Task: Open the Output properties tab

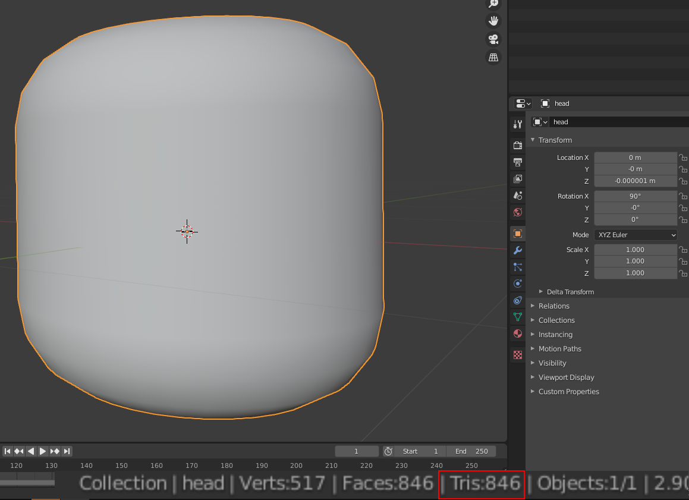Action: click(517, 162)
